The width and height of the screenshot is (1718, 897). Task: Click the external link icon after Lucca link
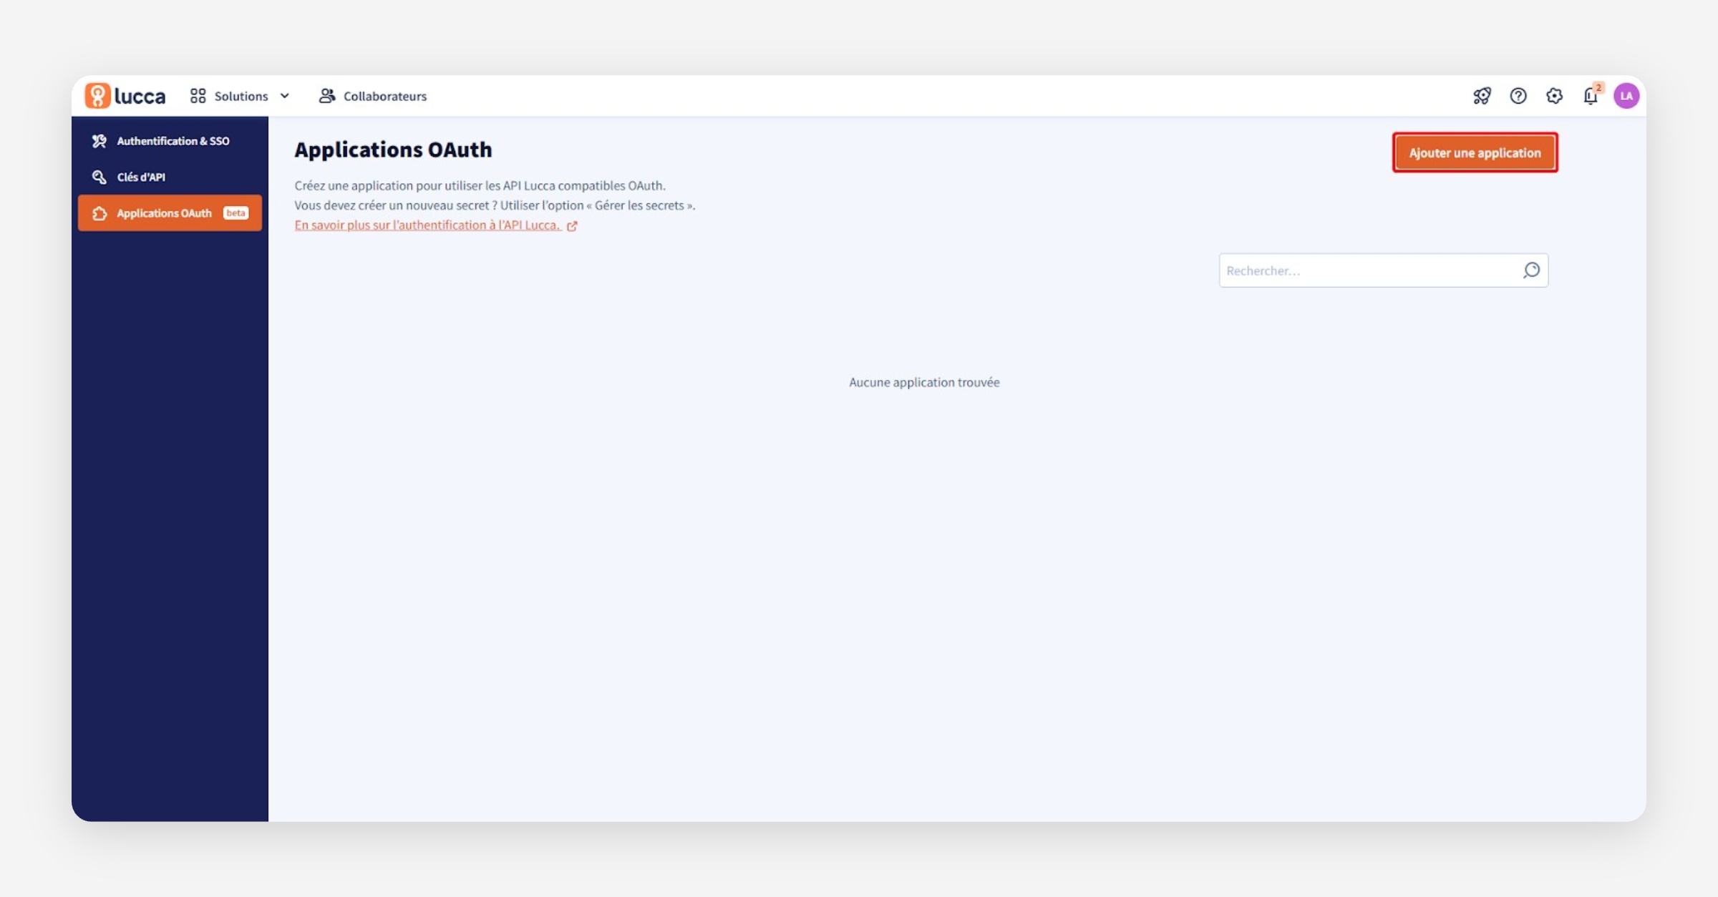click(572, 226)
